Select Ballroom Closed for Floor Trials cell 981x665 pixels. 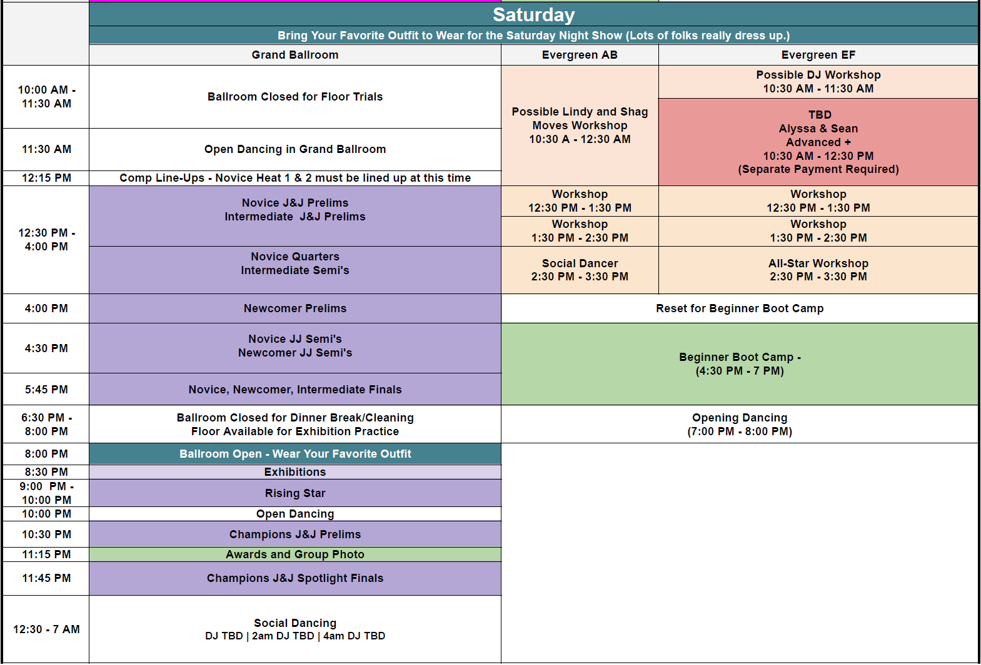[x=295, y=97]
